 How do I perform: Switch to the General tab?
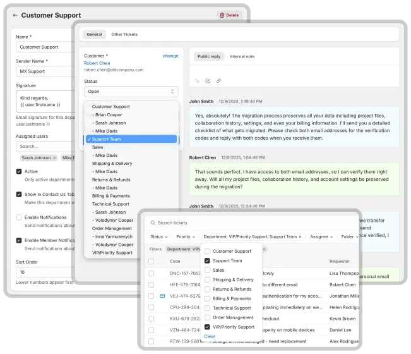coord(94,34)
